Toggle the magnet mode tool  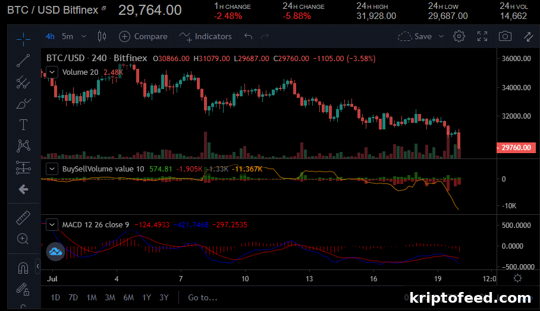tap(23, 268)
